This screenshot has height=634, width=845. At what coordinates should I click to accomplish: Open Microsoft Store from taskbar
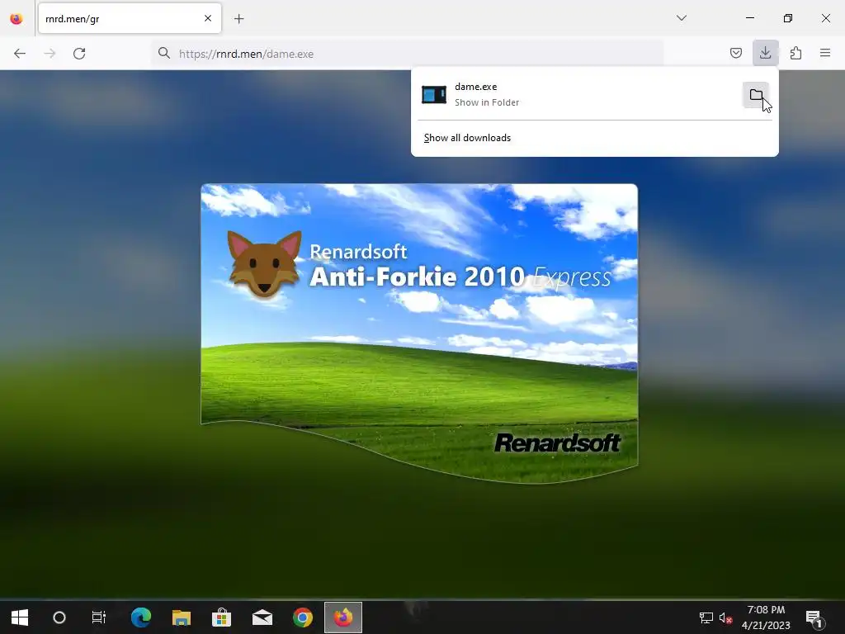coord(221,617)
